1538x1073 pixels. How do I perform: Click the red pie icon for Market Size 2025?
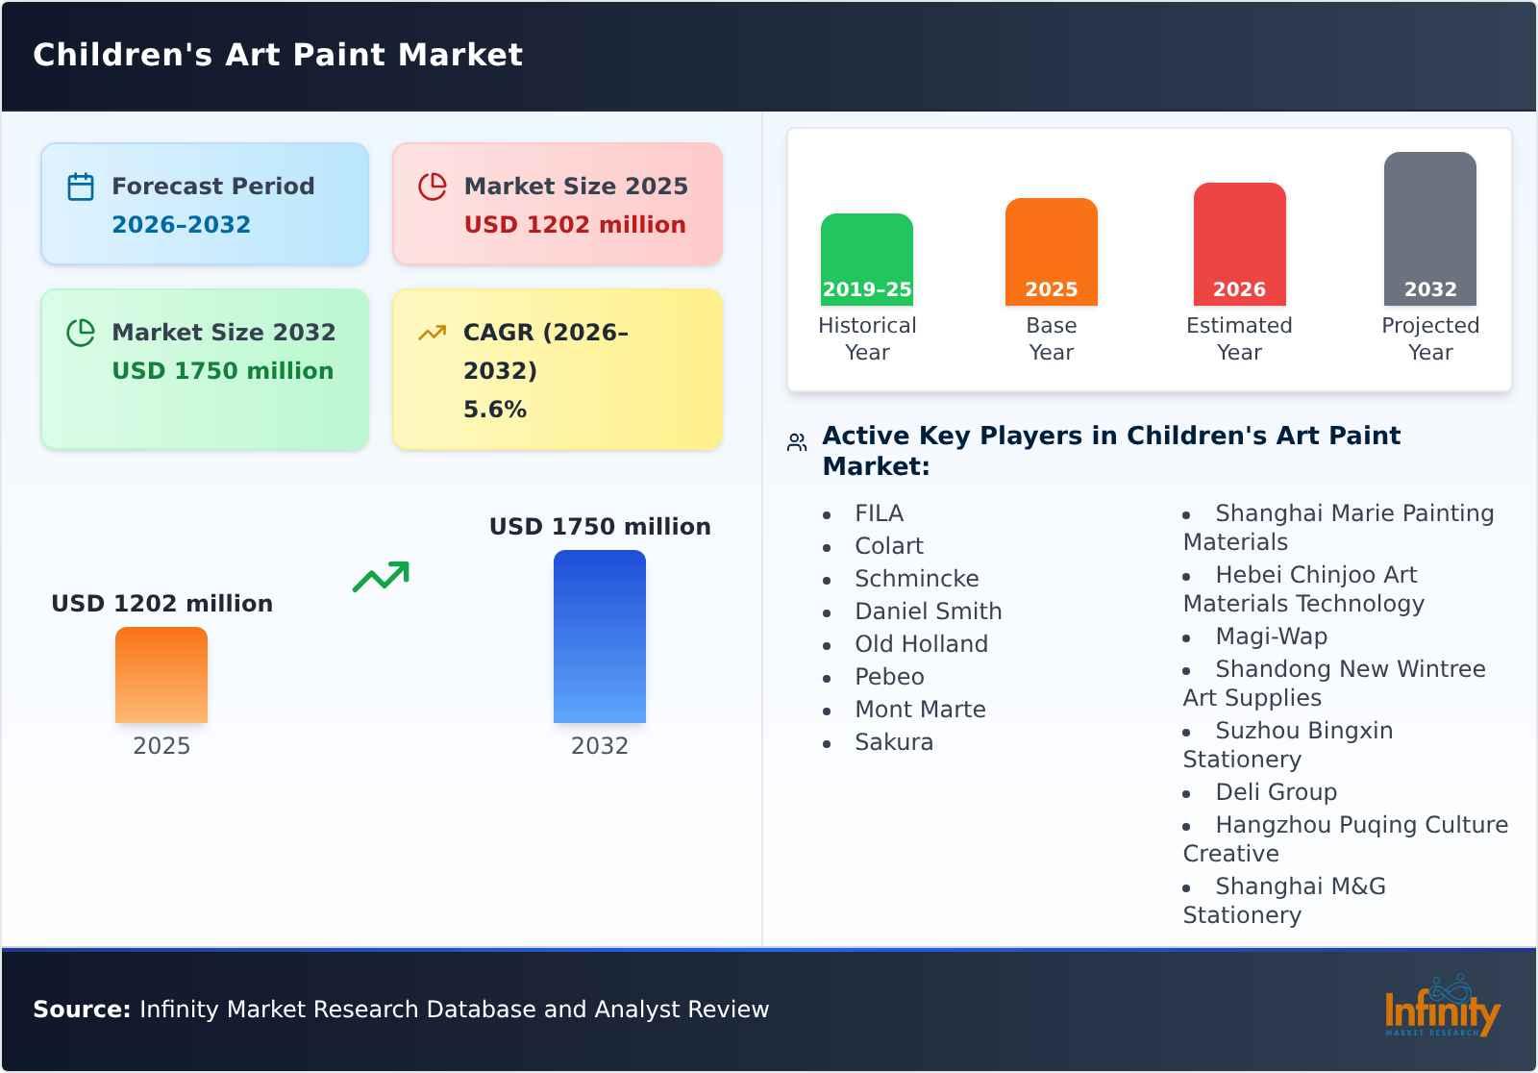(433, 187)
